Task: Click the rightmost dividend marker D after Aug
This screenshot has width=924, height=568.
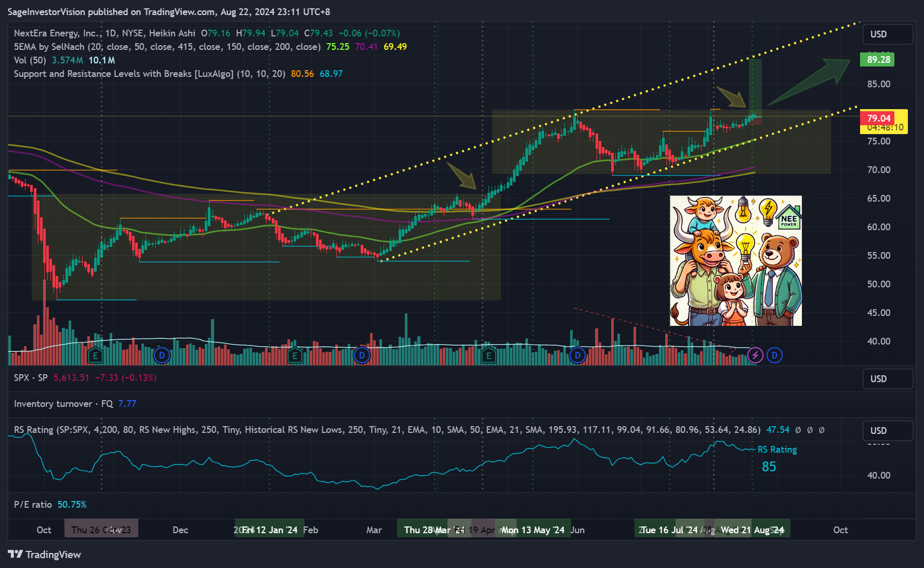Action: tap(774, 355)
